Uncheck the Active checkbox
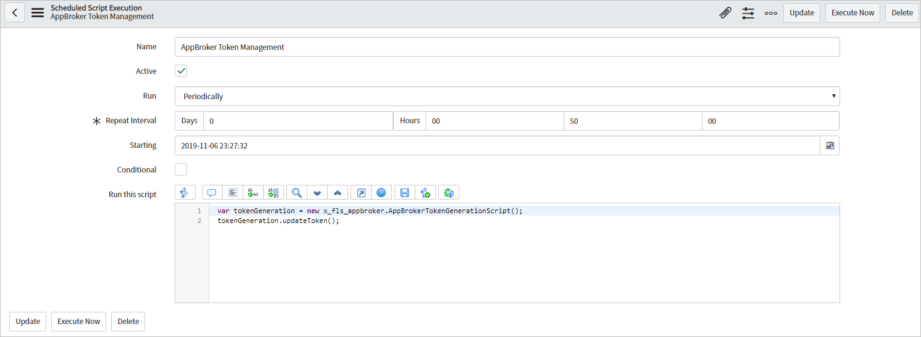This screenshot has width=921, height=337. [181, 71]
